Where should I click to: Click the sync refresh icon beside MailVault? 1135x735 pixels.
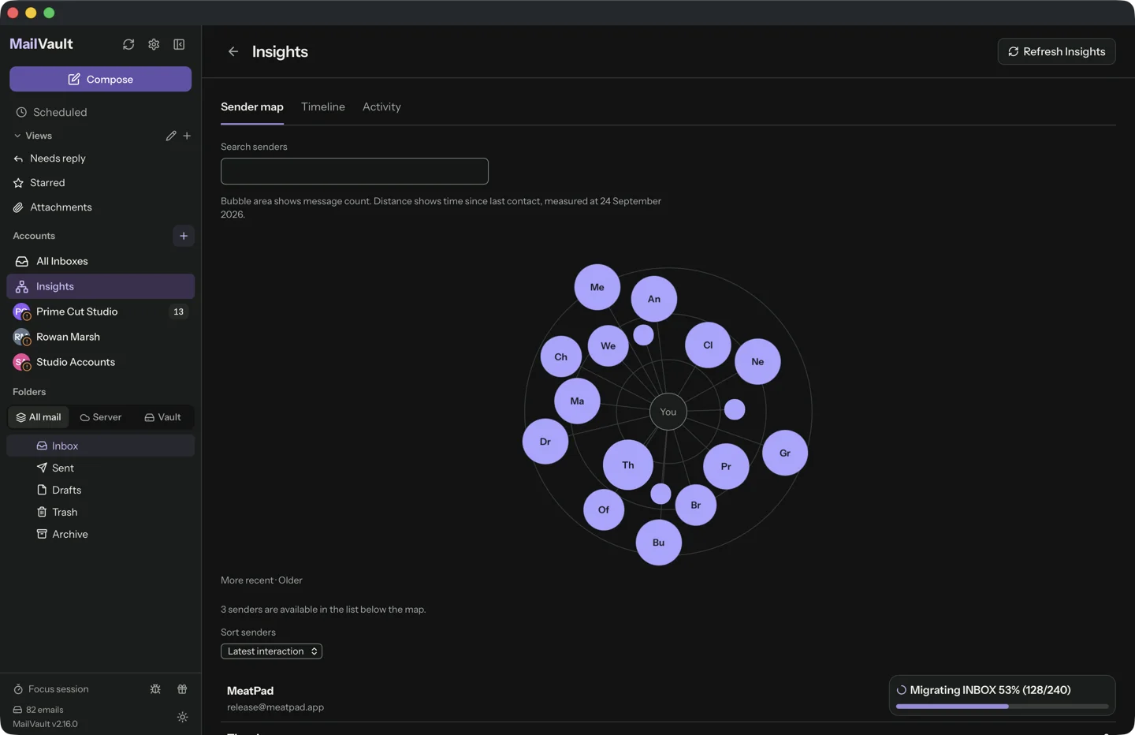click(x=128, y=44)
